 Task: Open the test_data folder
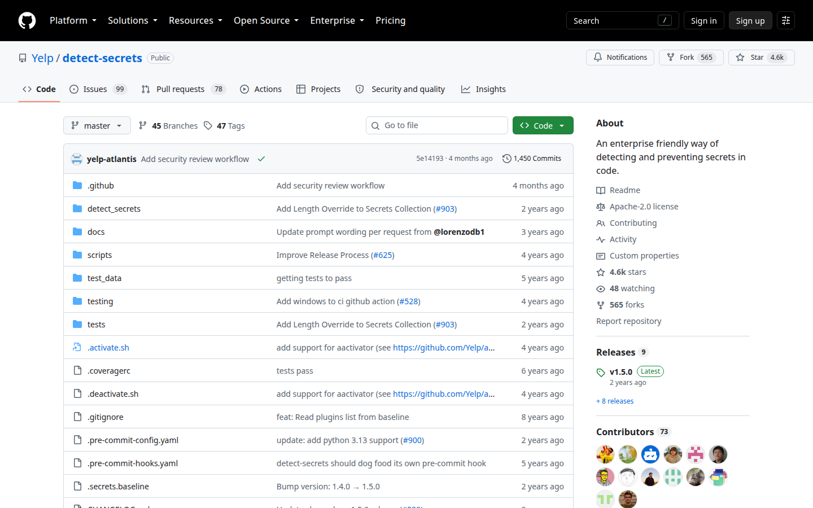point(104,278)
